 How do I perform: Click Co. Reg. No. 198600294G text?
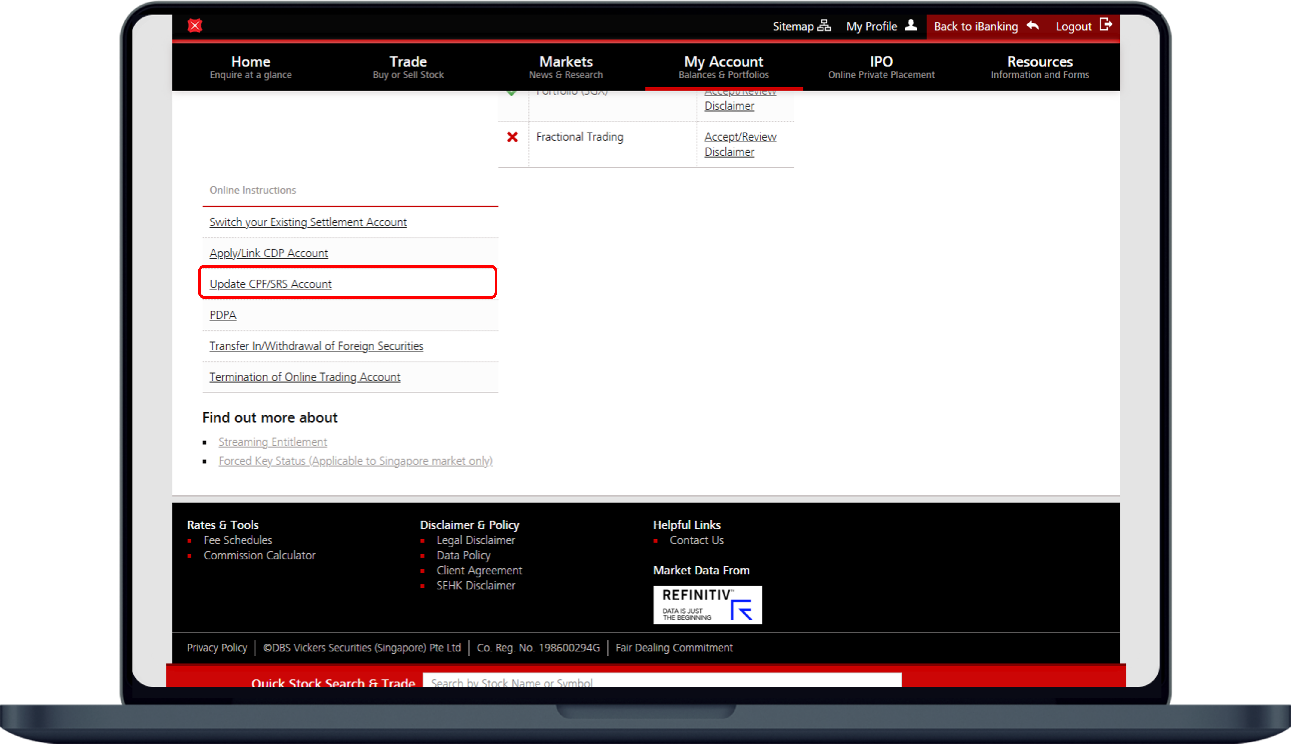tap(538, 648)
